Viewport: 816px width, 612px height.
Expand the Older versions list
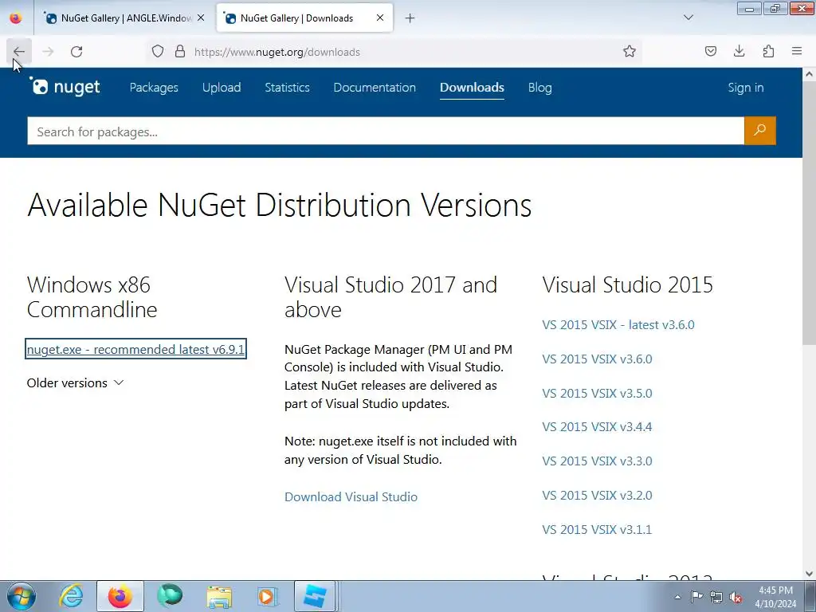pyautogui.click(x=76, y=383)
